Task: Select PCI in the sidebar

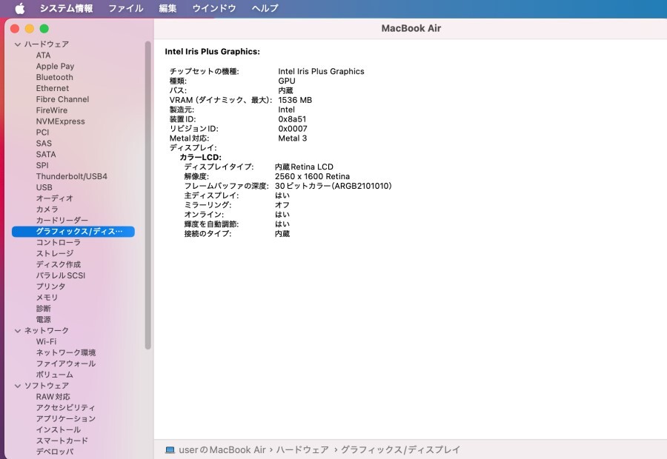Action: 42,133
